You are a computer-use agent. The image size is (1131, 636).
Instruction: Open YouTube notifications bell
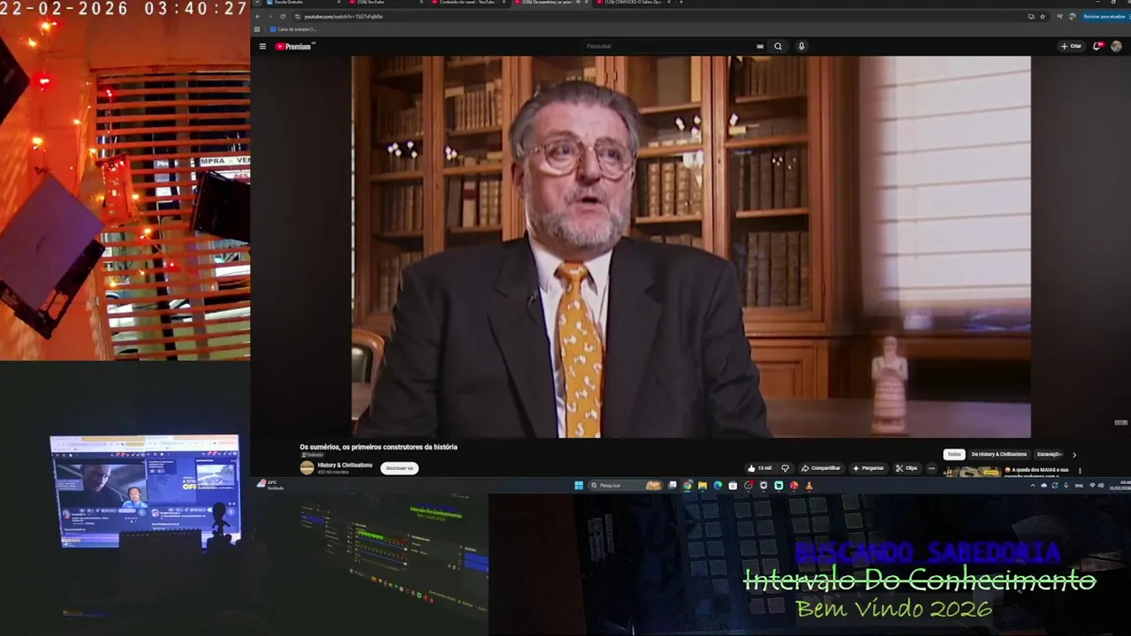click(1097, 46)
